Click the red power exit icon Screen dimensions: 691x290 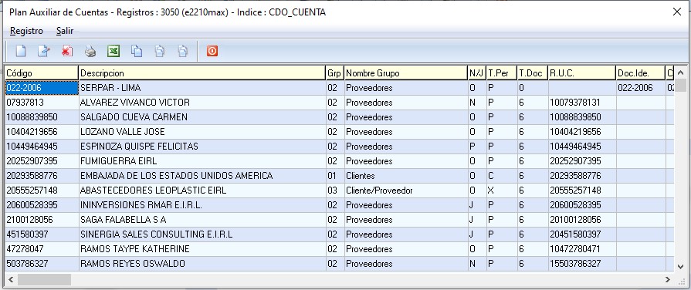pyautogui.click(x=212, y=51)
